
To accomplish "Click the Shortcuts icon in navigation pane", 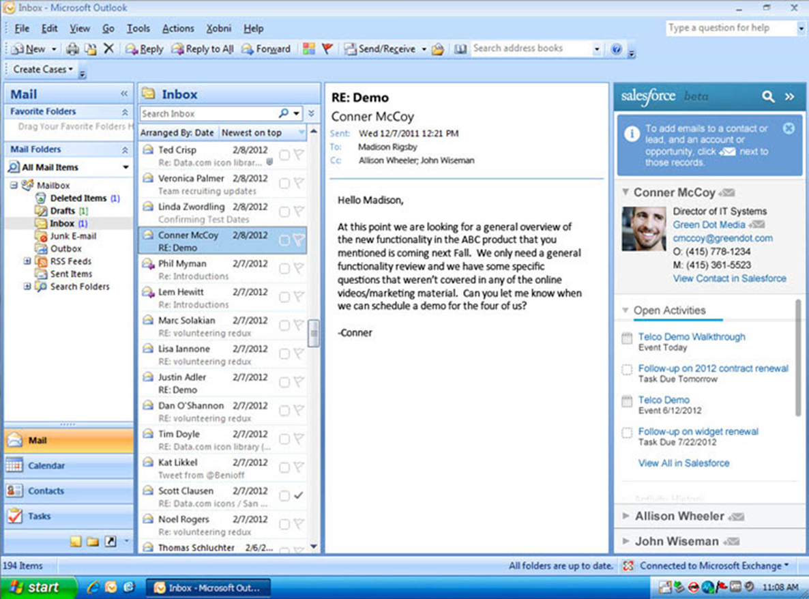I will pos(111,541).
